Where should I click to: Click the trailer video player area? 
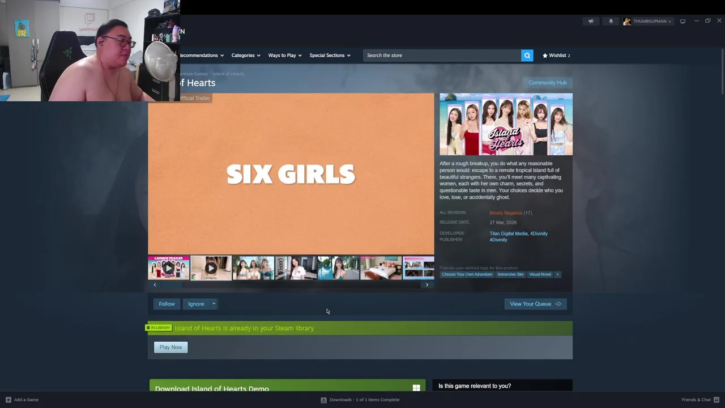coord(291,174)
